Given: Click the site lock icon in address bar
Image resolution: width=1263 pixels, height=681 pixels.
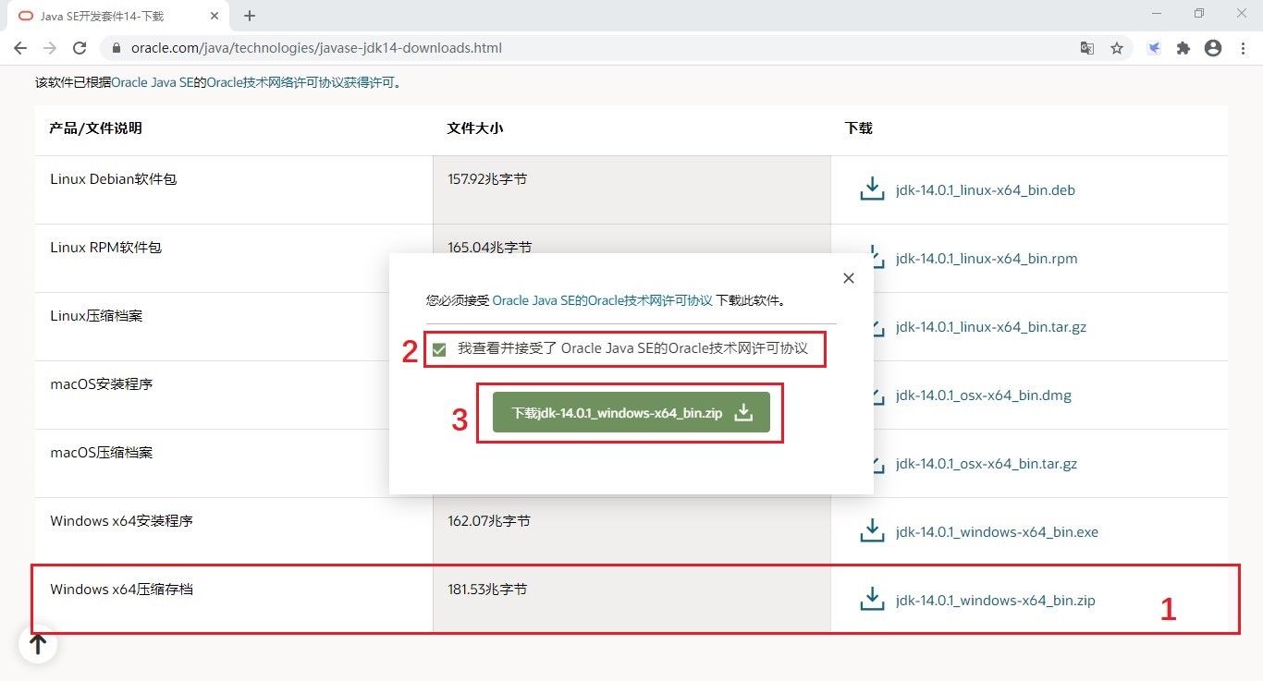Looking at the screenshot, I should point(116,48).
